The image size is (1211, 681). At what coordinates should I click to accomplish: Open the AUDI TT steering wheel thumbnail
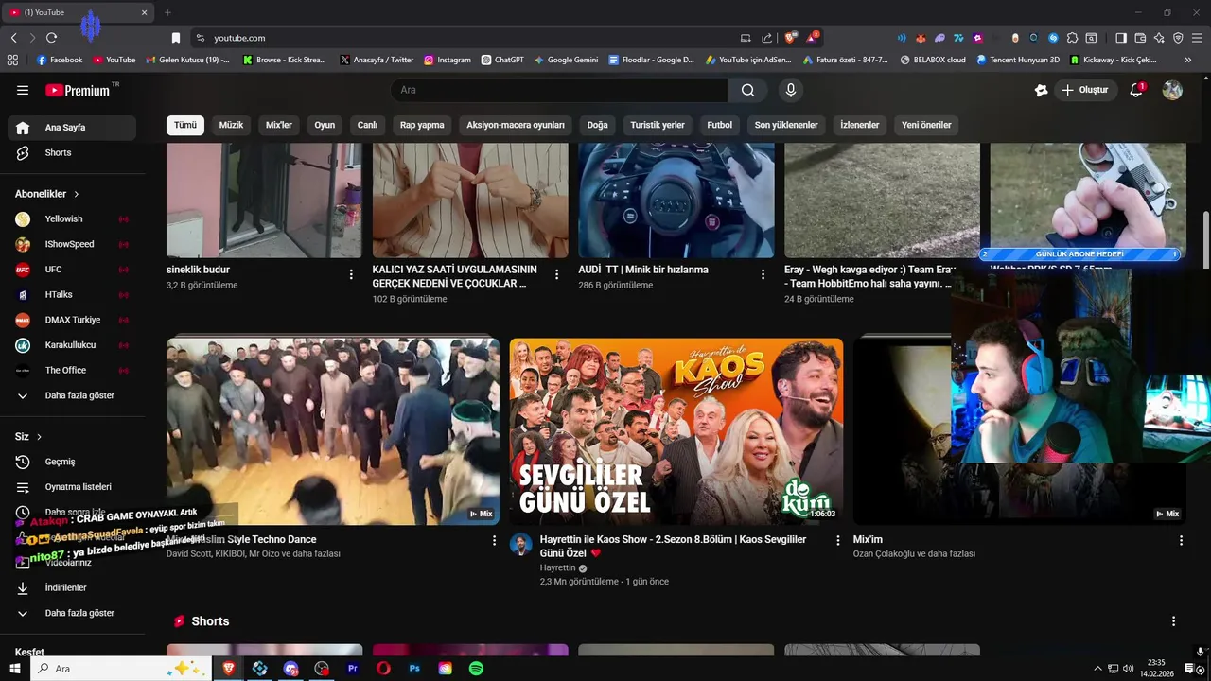click(x=676, y=201)
